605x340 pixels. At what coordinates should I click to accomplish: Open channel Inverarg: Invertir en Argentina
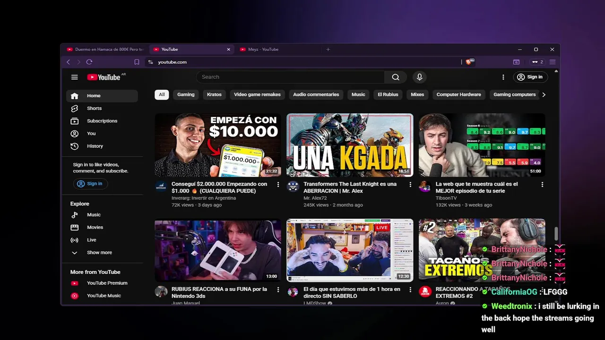pyautogui.click(x=204, y=198)
